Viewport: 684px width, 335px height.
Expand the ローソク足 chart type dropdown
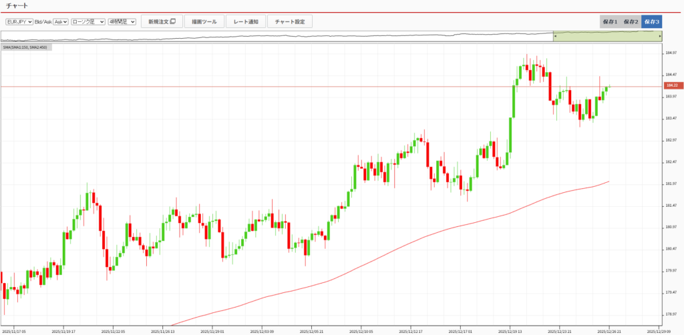88,21
